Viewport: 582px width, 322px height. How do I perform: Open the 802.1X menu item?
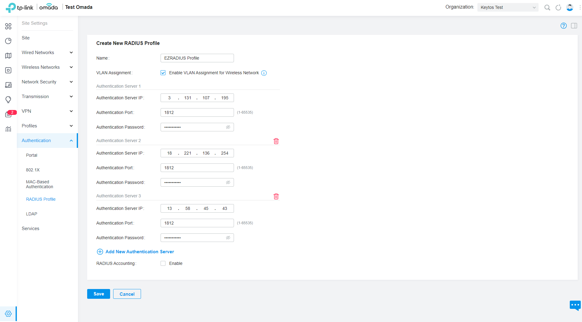point(33,170)
